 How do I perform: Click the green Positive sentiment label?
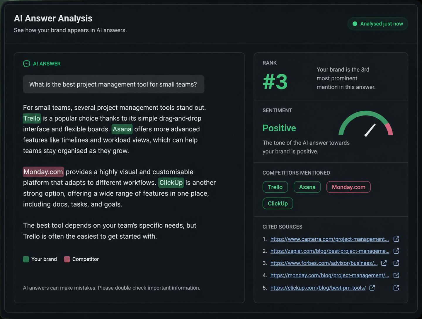point(279,128)
